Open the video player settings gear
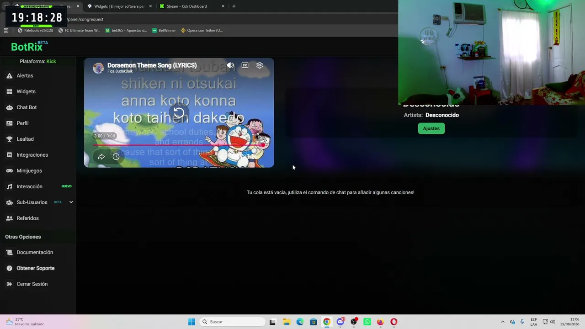The width and height of the screenshot is (585, 329). [x=260, y=65]
